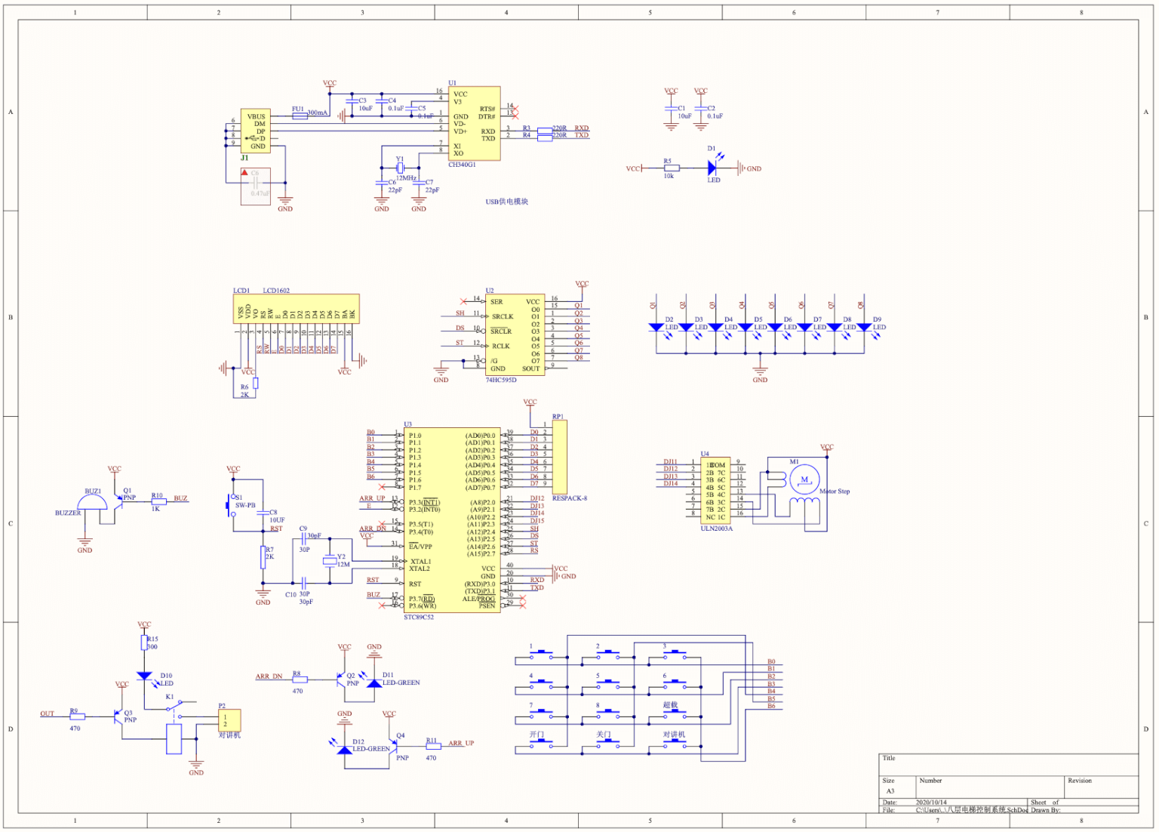Select the FU1 300mA fuse

300,116
